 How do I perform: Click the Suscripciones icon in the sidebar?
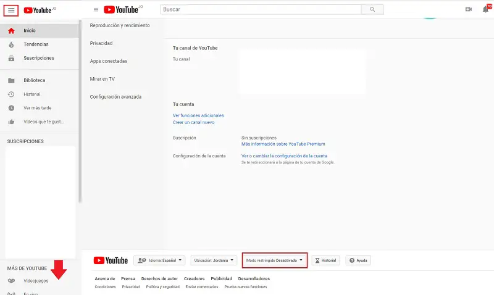click(x=11, y=58)
